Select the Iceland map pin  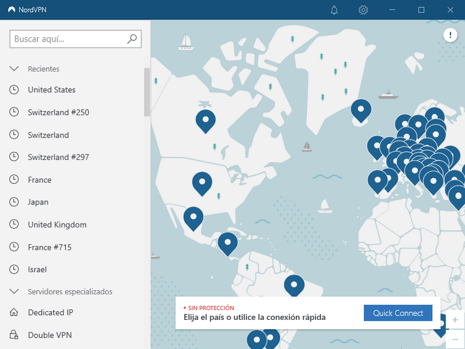(x=361, y=111)
